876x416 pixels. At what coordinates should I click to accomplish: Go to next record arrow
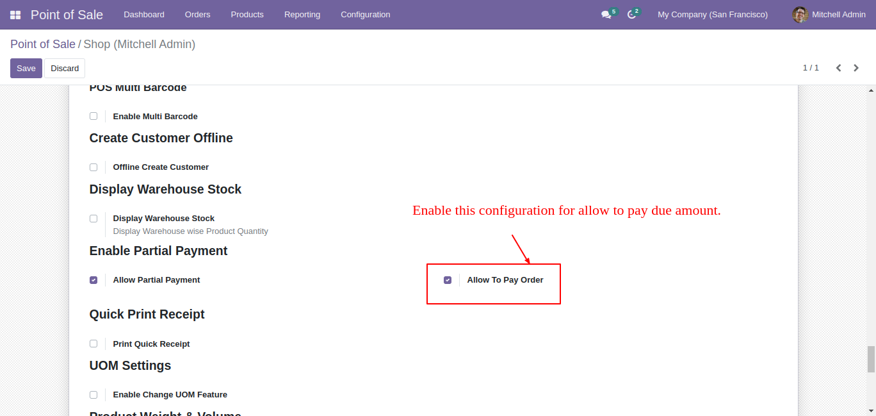coord(856,68)
